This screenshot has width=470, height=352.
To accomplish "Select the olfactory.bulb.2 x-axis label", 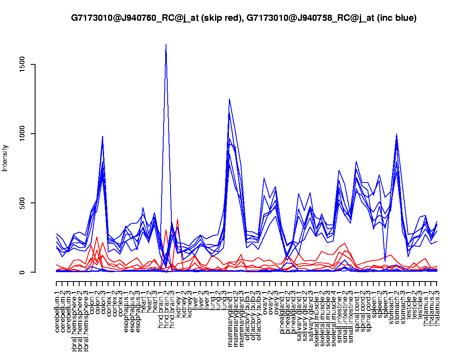I will tap(253, 314).
